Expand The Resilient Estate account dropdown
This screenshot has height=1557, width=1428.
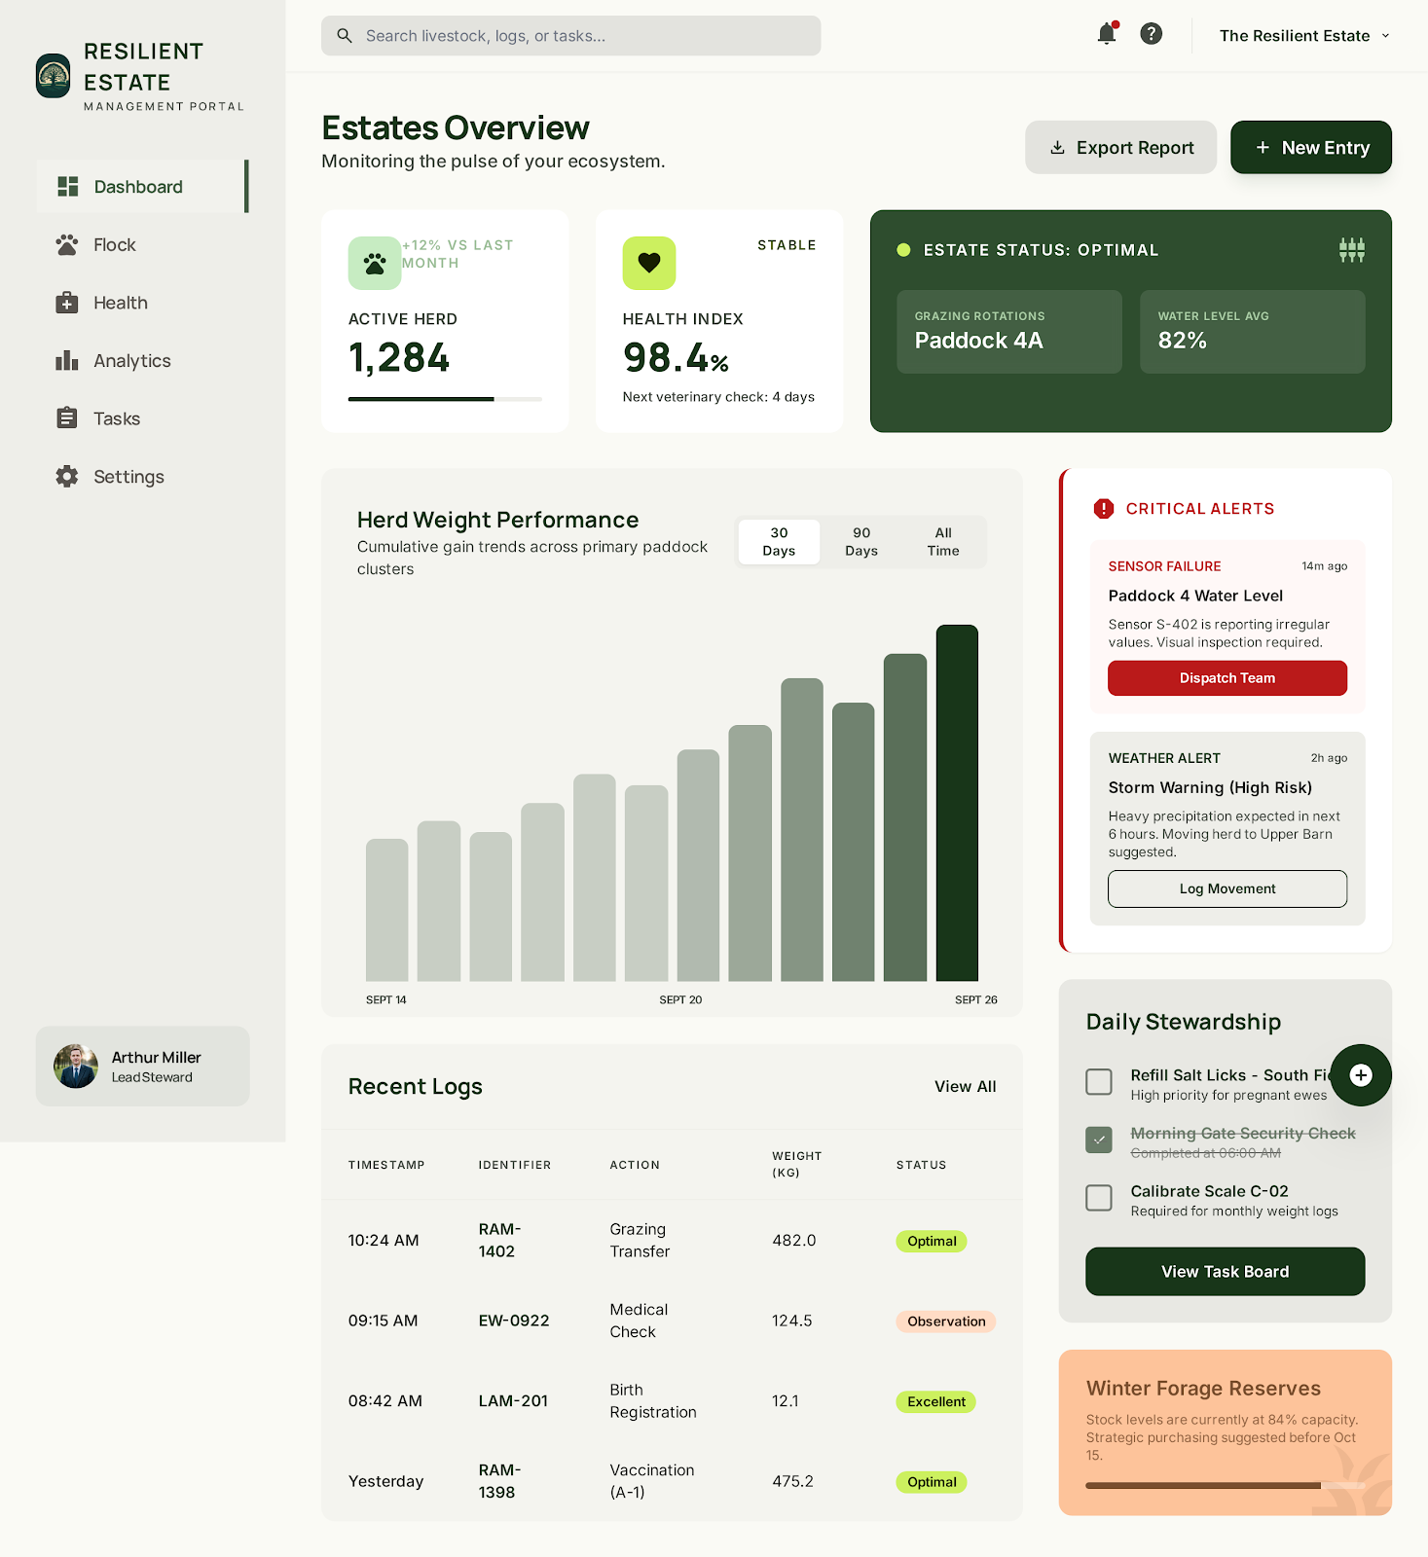tap(1304, 36)
